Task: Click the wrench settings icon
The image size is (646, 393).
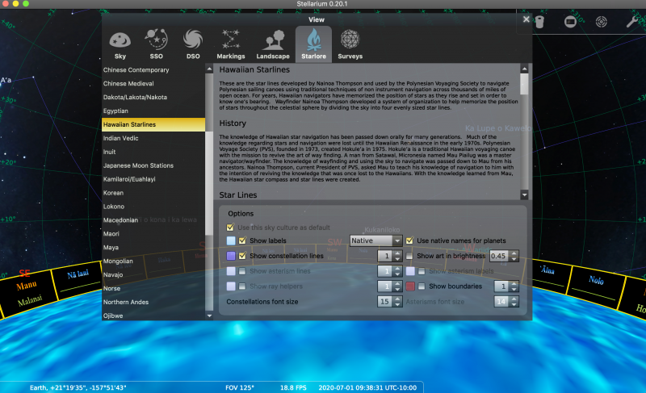Action: pyautogui.click(x=632, y=22)
